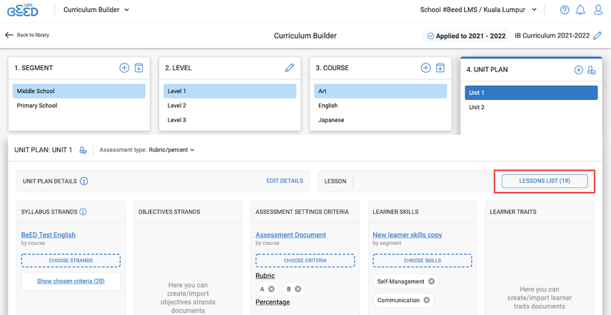611x315 pixels.
Task: Click CHOOSE STRANDS button
Action: coord(71,261)
